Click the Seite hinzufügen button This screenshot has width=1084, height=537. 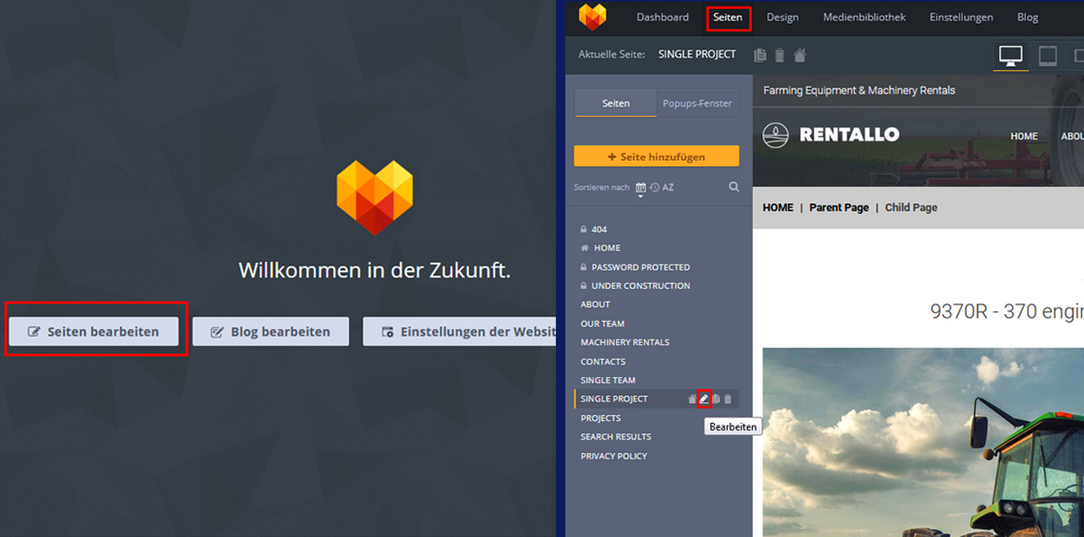point(656,157)
